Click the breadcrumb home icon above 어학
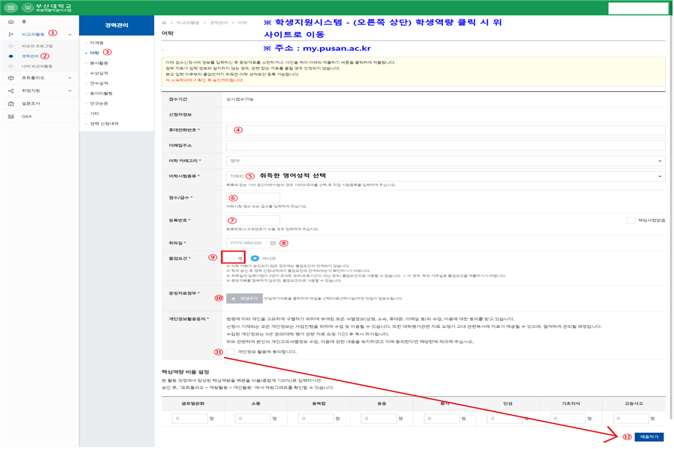Viewport: 674px width, 449px height. (x=164, y=23)
